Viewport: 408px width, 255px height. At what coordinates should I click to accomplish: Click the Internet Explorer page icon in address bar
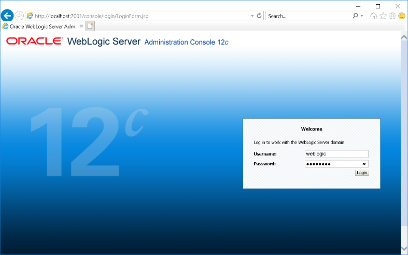click(x=30, y=16)
